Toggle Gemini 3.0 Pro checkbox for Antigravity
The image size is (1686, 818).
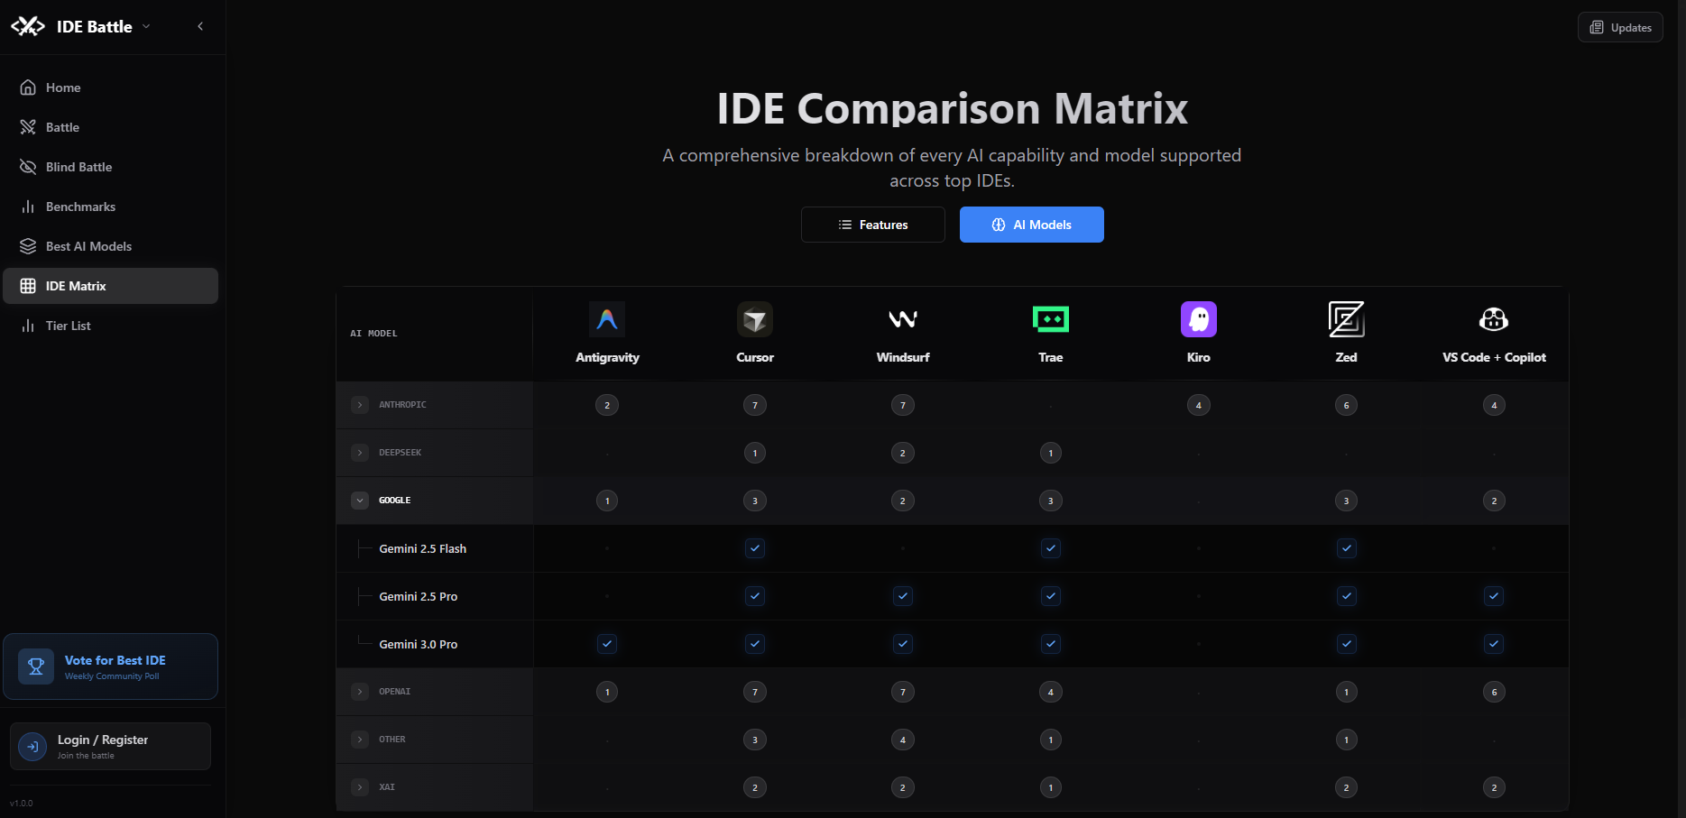tap(607, 643)
